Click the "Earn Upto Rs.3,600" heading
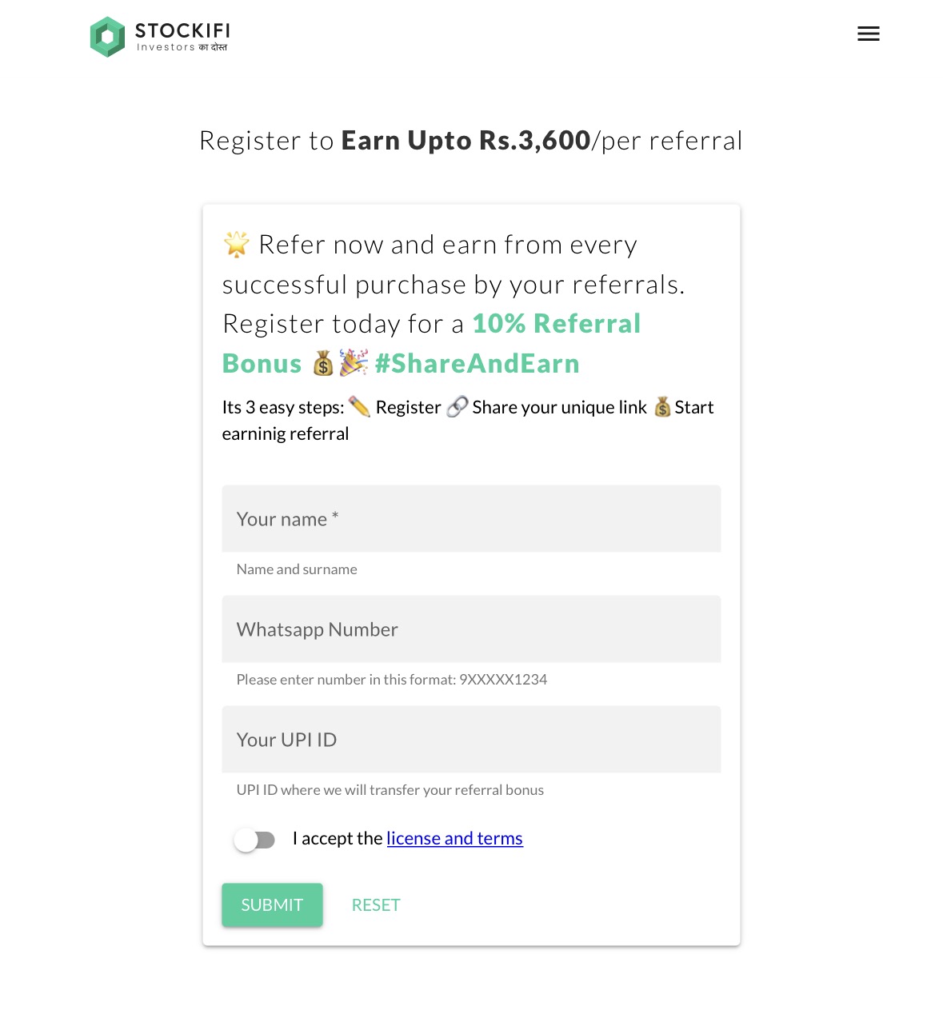This screenshot has width=943, height=1018. tap(466, 141)
